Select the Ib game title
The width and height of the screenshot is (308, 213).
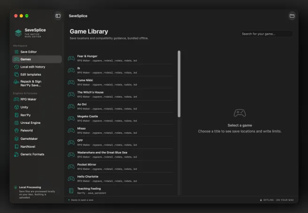coord(78,68)
